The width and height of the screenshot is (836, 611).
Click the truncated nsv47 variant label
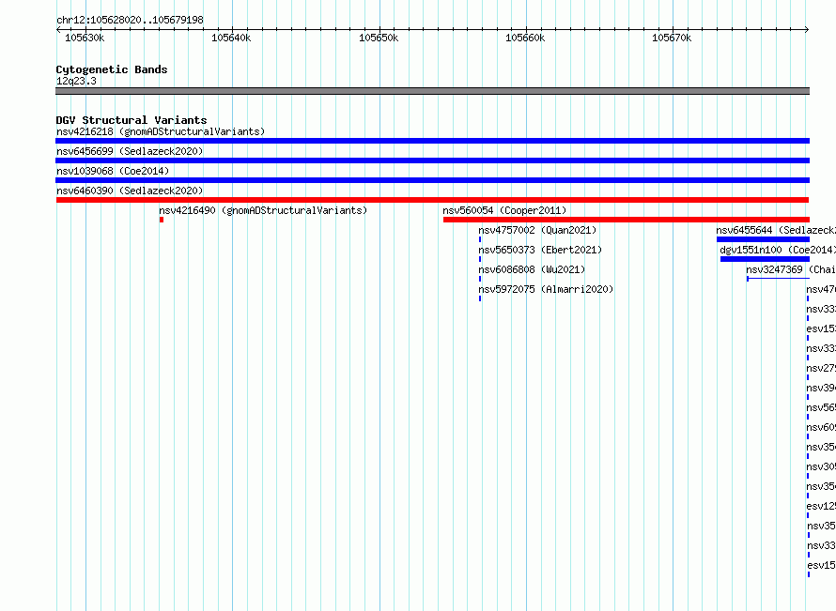(x=821, y=289)
